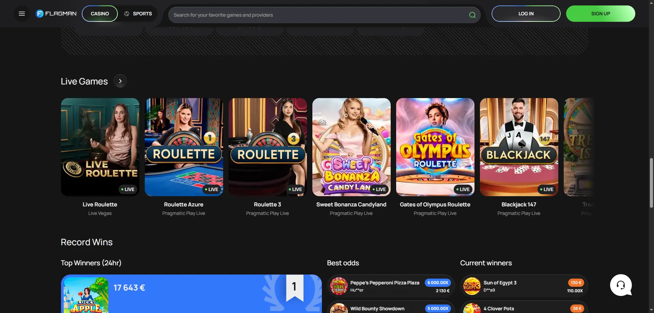This screenshot has height=313, width=654.
Task: Click the Live Roulette title text
Action: [x=100, y=204]
